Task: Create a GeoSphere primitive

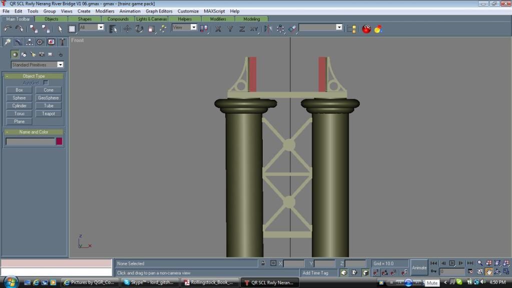Action: [49, 98]
